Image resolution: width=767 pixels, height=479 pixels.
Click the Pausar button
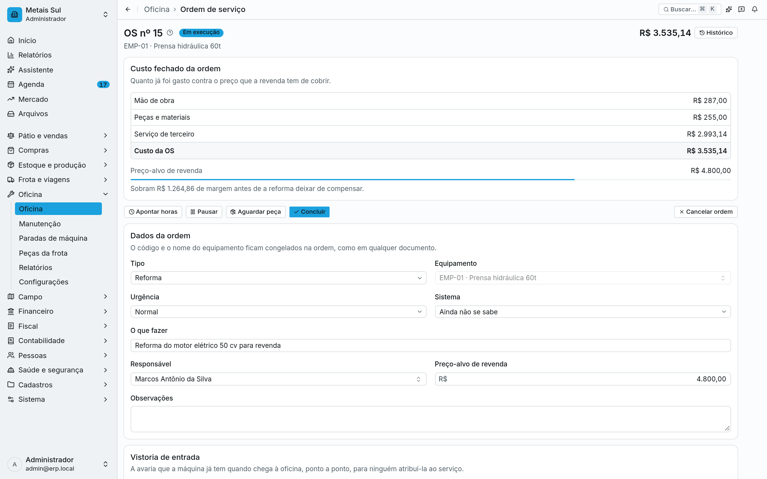click(204, 212)
